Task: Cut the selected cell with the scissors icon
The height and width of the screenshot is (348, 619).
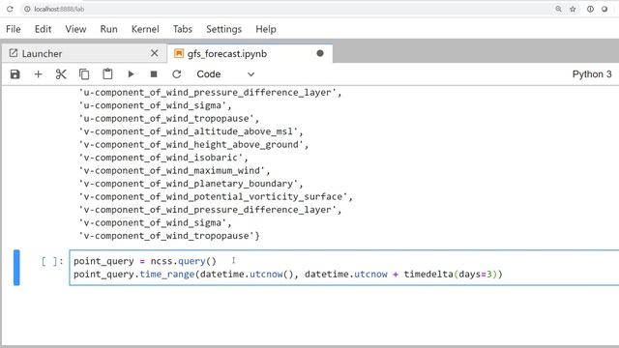Action: 61,74
